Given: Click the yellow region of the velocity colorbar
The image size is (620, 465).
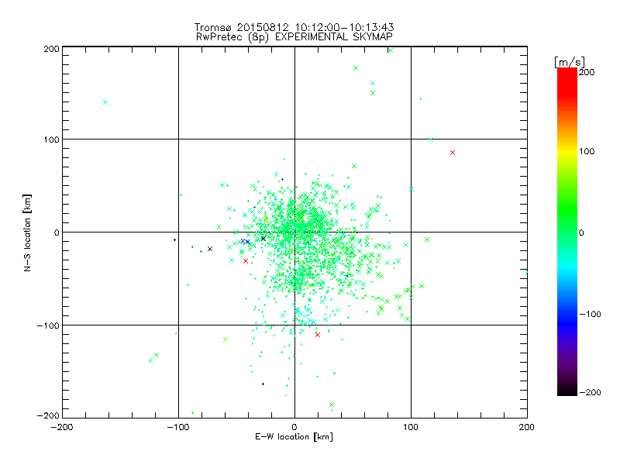Looking at the screenshot, I should point(567,151).
